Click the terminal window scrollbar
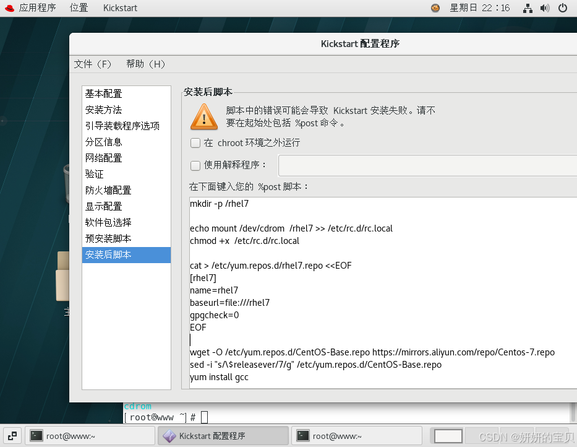The height and width of the screenshot is (447, 577). tap(573, 412)
